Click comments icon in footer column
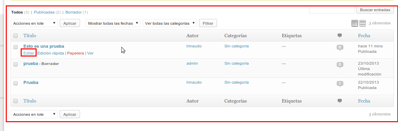The width and height of the screenshot is (398, 131). click(340, 101)
